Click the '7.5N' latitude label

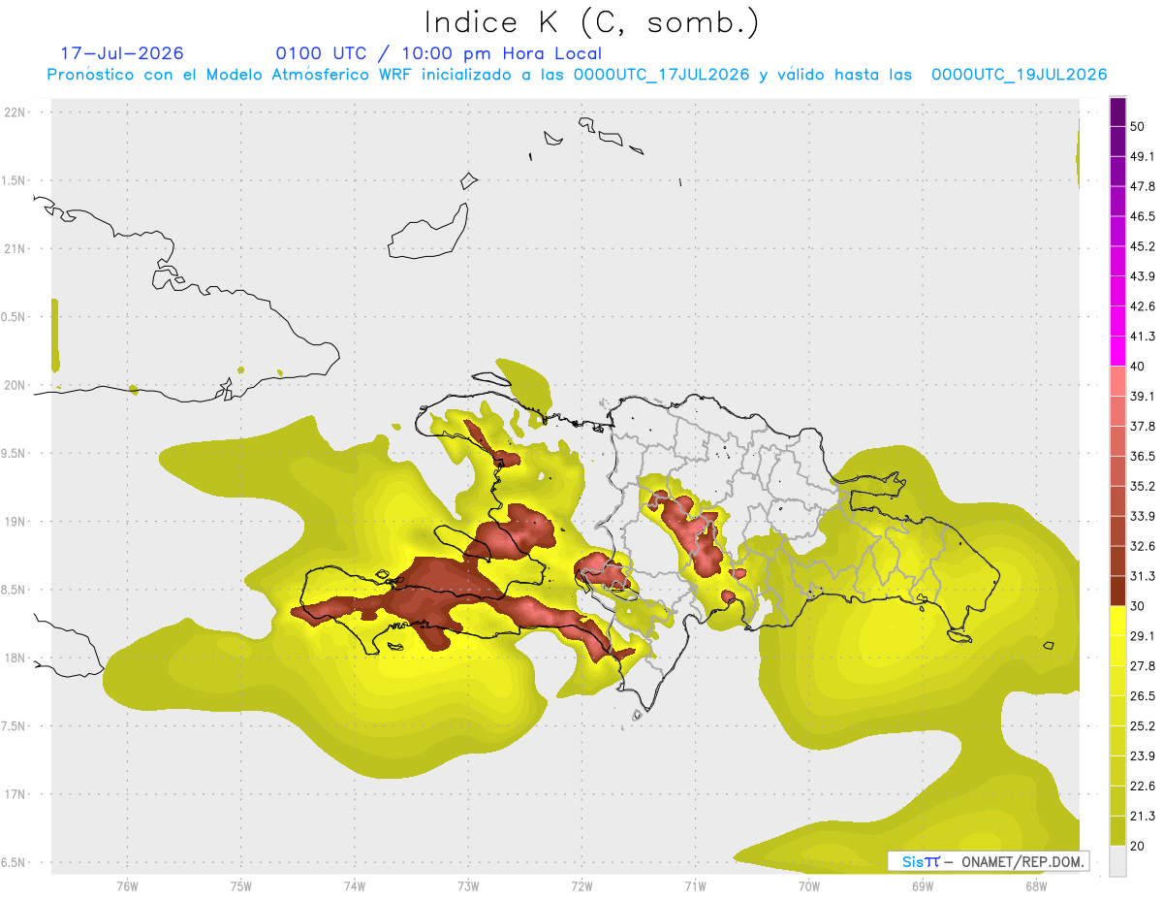click(15, 725)
